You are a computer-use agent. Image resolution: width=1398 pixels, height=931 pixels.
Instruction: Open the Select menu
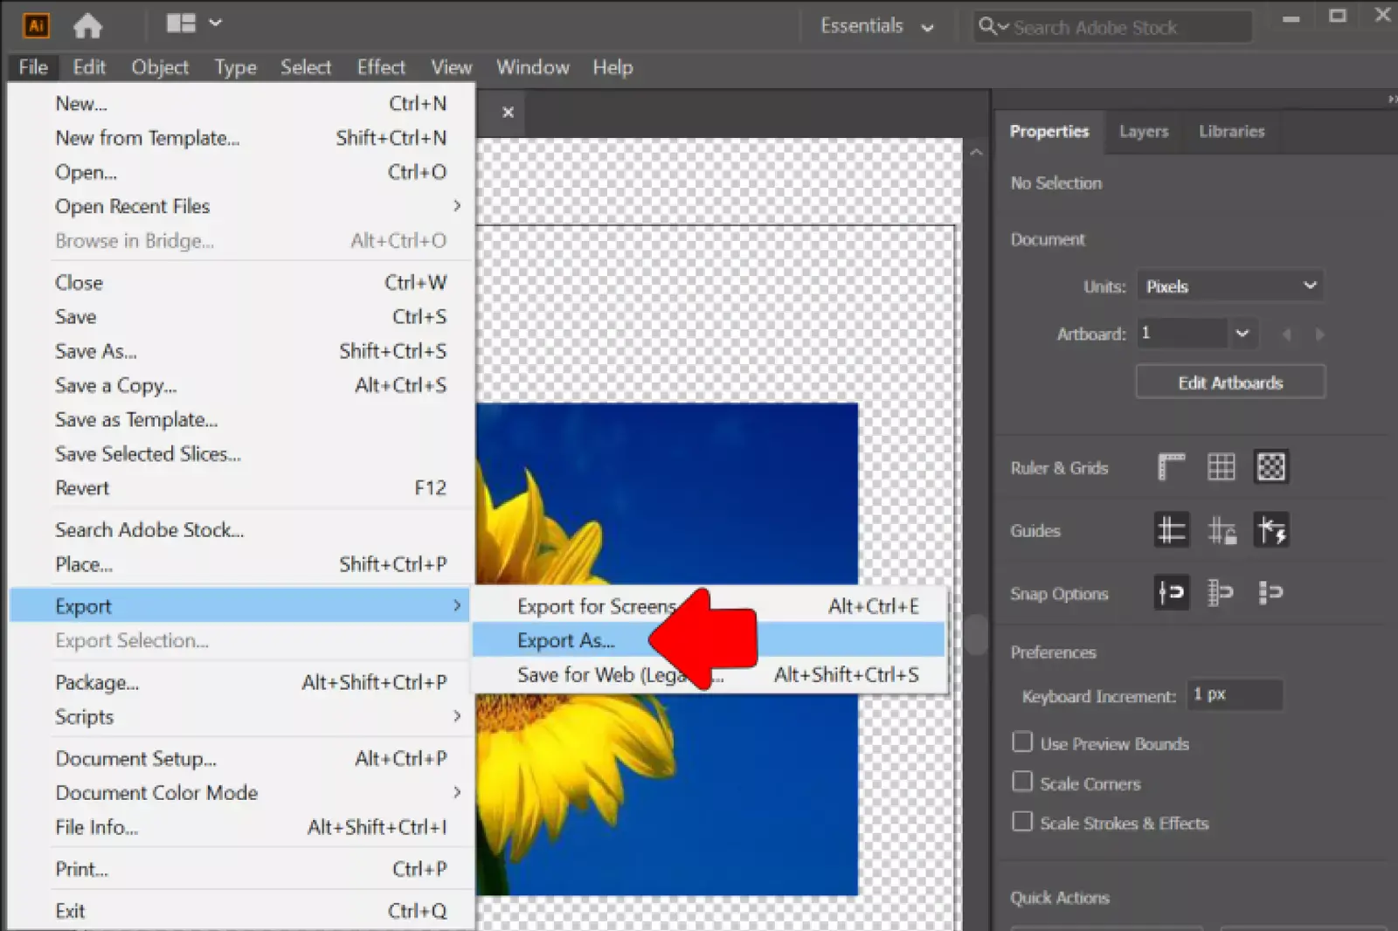(x=306, y=67)
